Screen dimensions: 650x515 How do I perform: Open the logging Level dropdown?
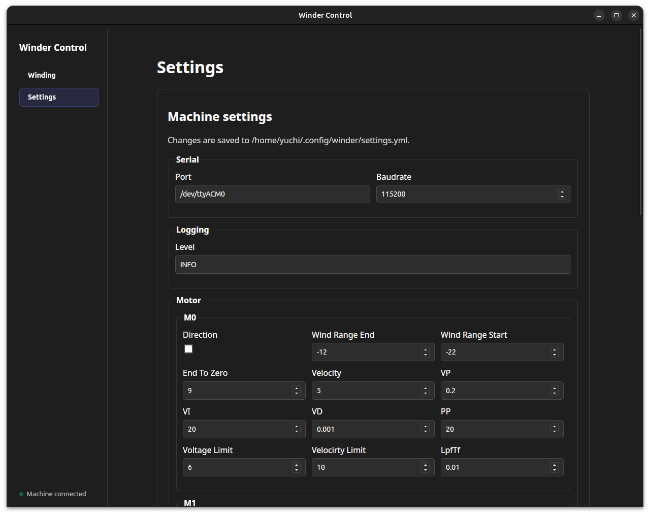coord(373,265)
